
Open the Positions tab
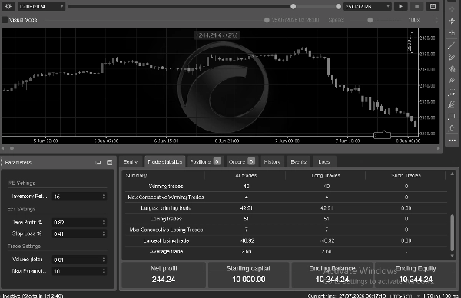[205, 161]
